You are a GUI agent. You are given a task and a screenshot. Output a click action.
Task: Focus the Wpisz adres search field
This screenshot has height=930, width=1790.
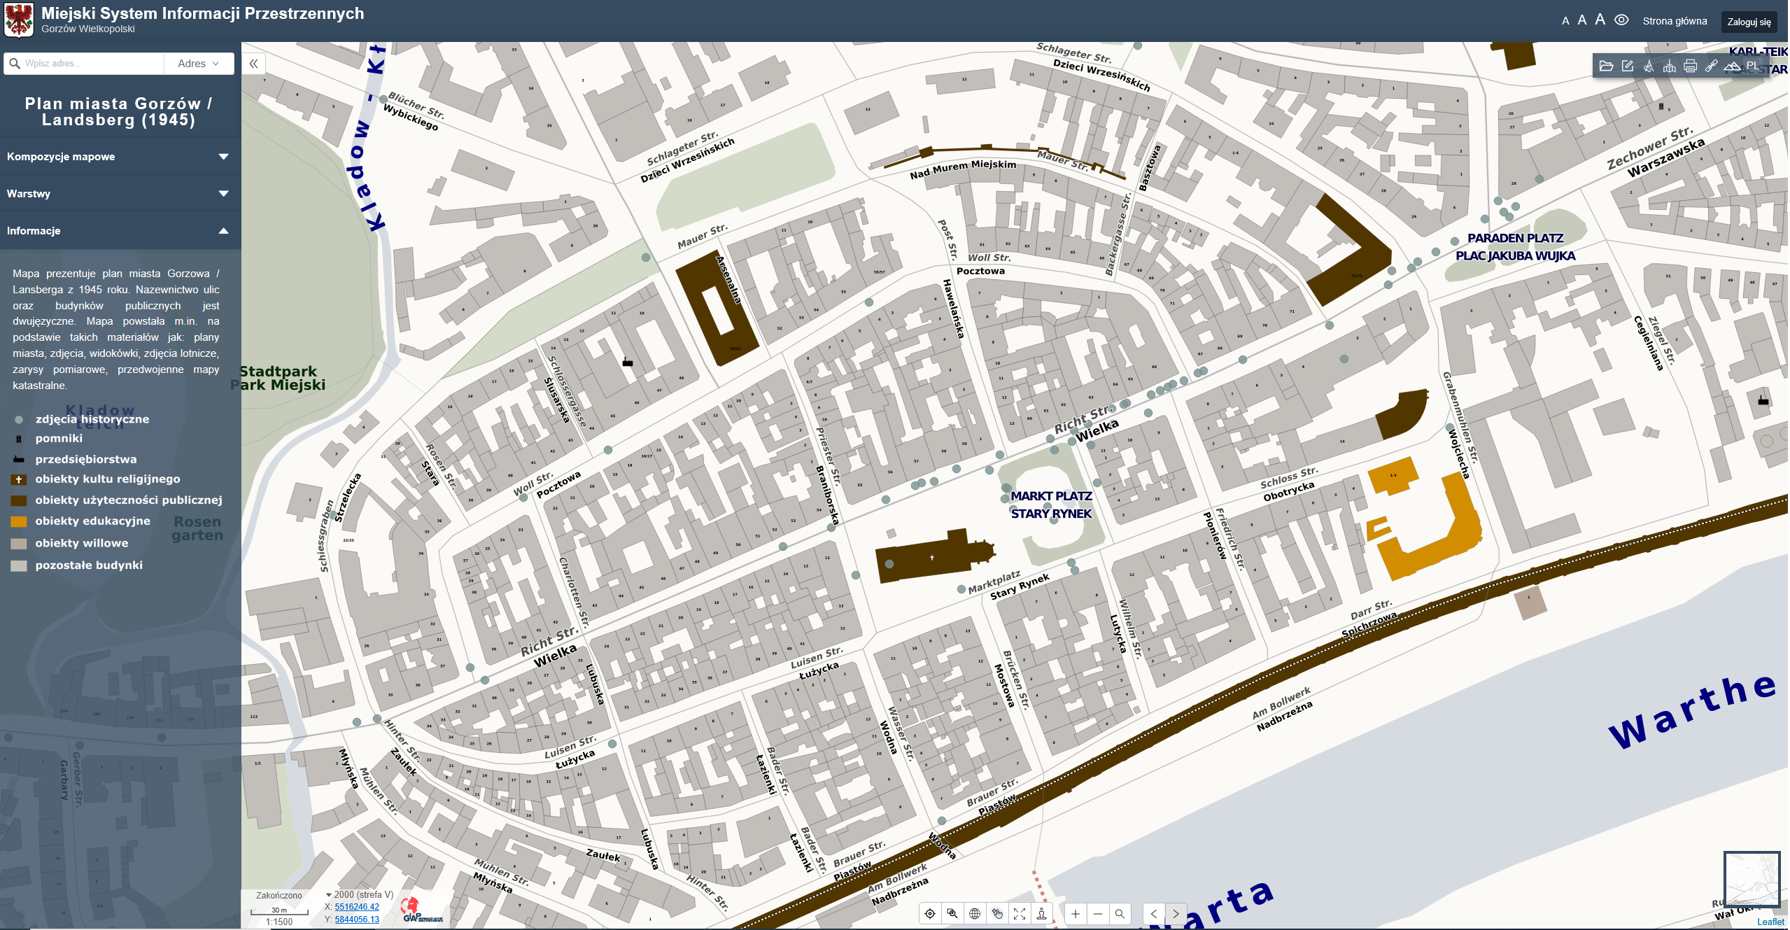(92, 64)
